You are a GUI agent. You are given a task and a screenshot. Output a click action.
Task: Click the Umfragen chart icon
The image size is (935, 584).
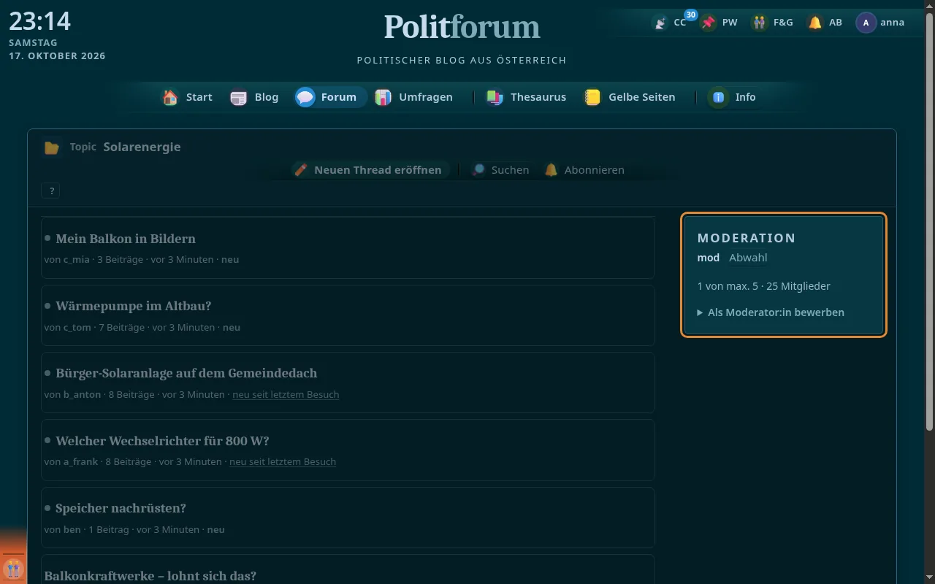(383, 97)
